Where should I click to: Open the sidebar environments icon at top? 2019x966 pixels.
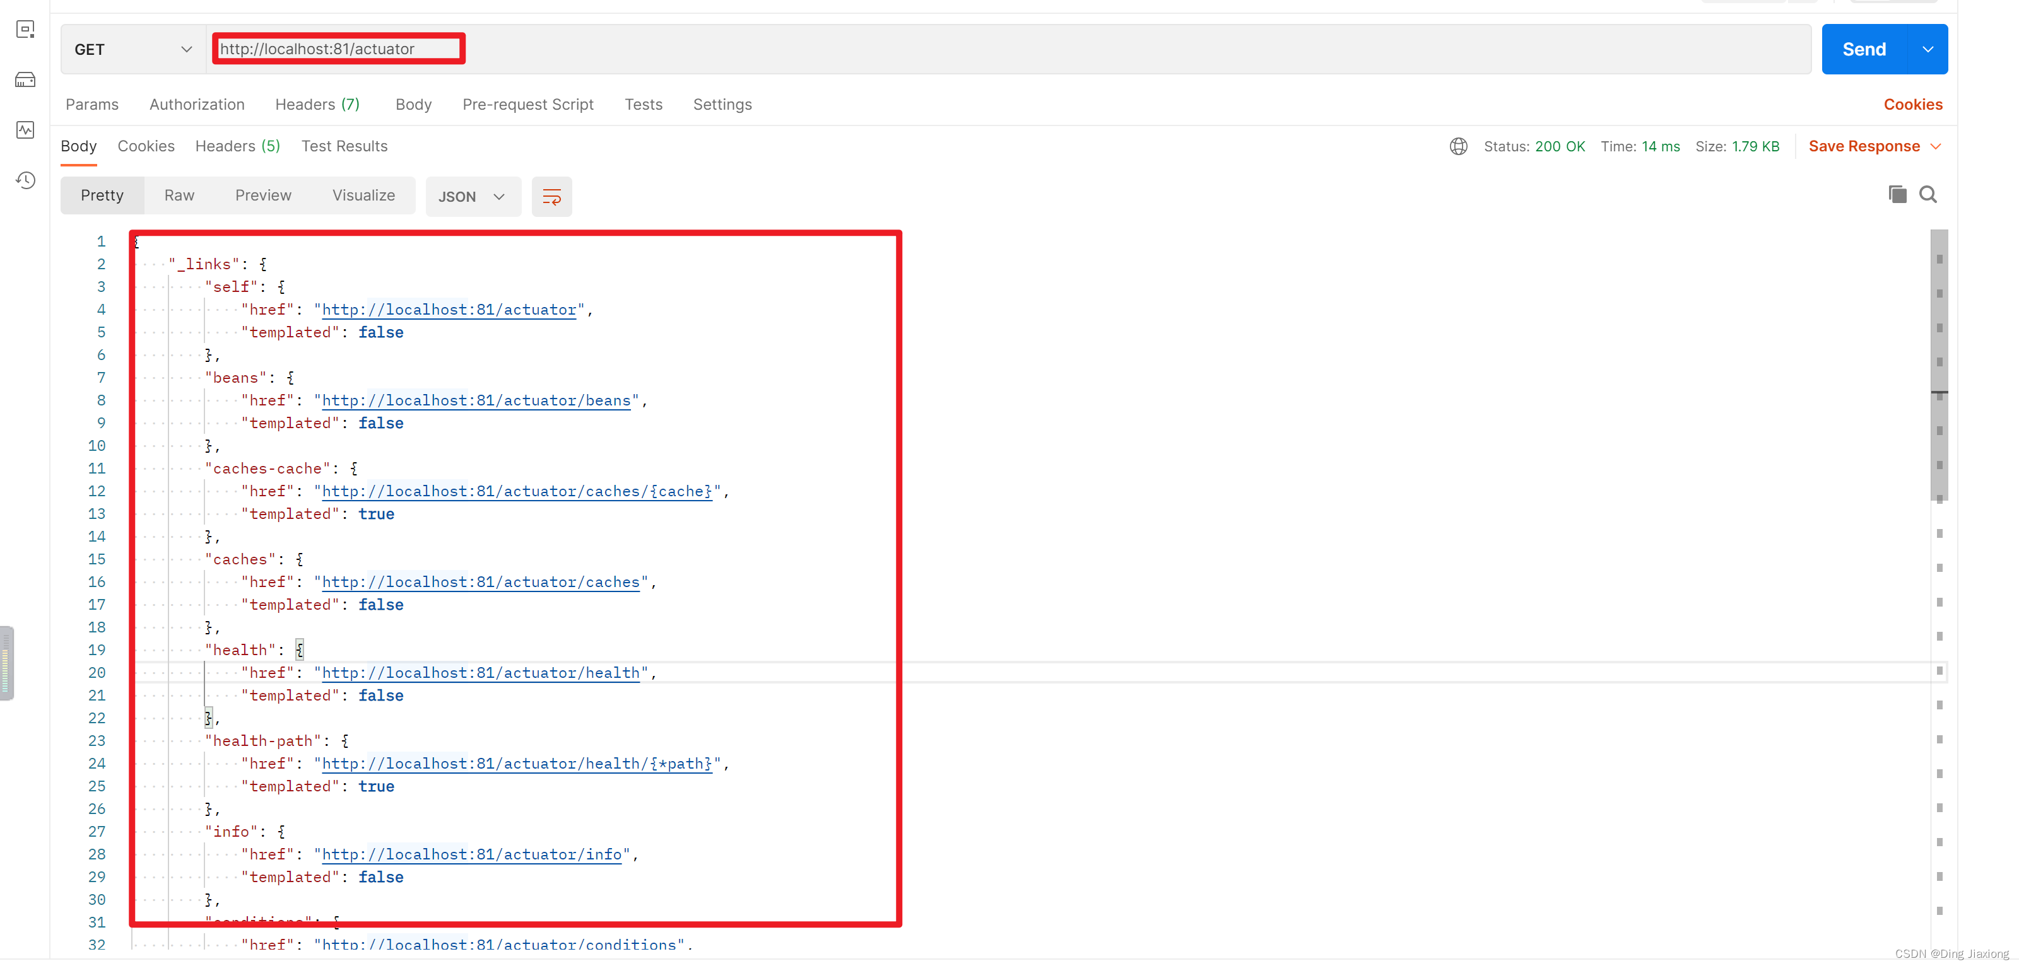pos(25,30)
